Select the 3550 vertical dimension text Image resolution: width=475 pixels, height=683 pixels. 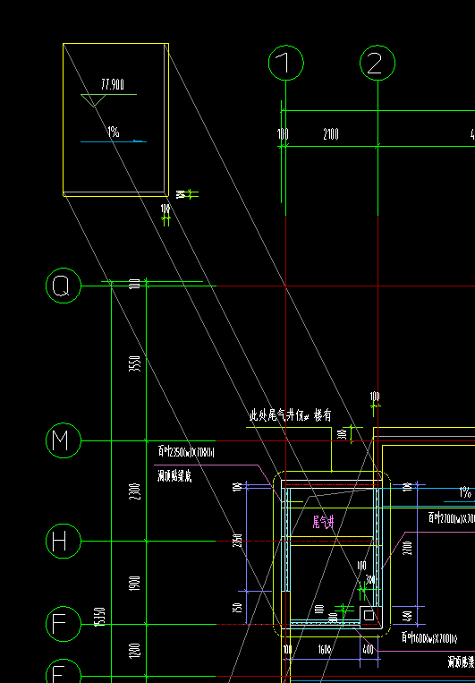point(135,363)
